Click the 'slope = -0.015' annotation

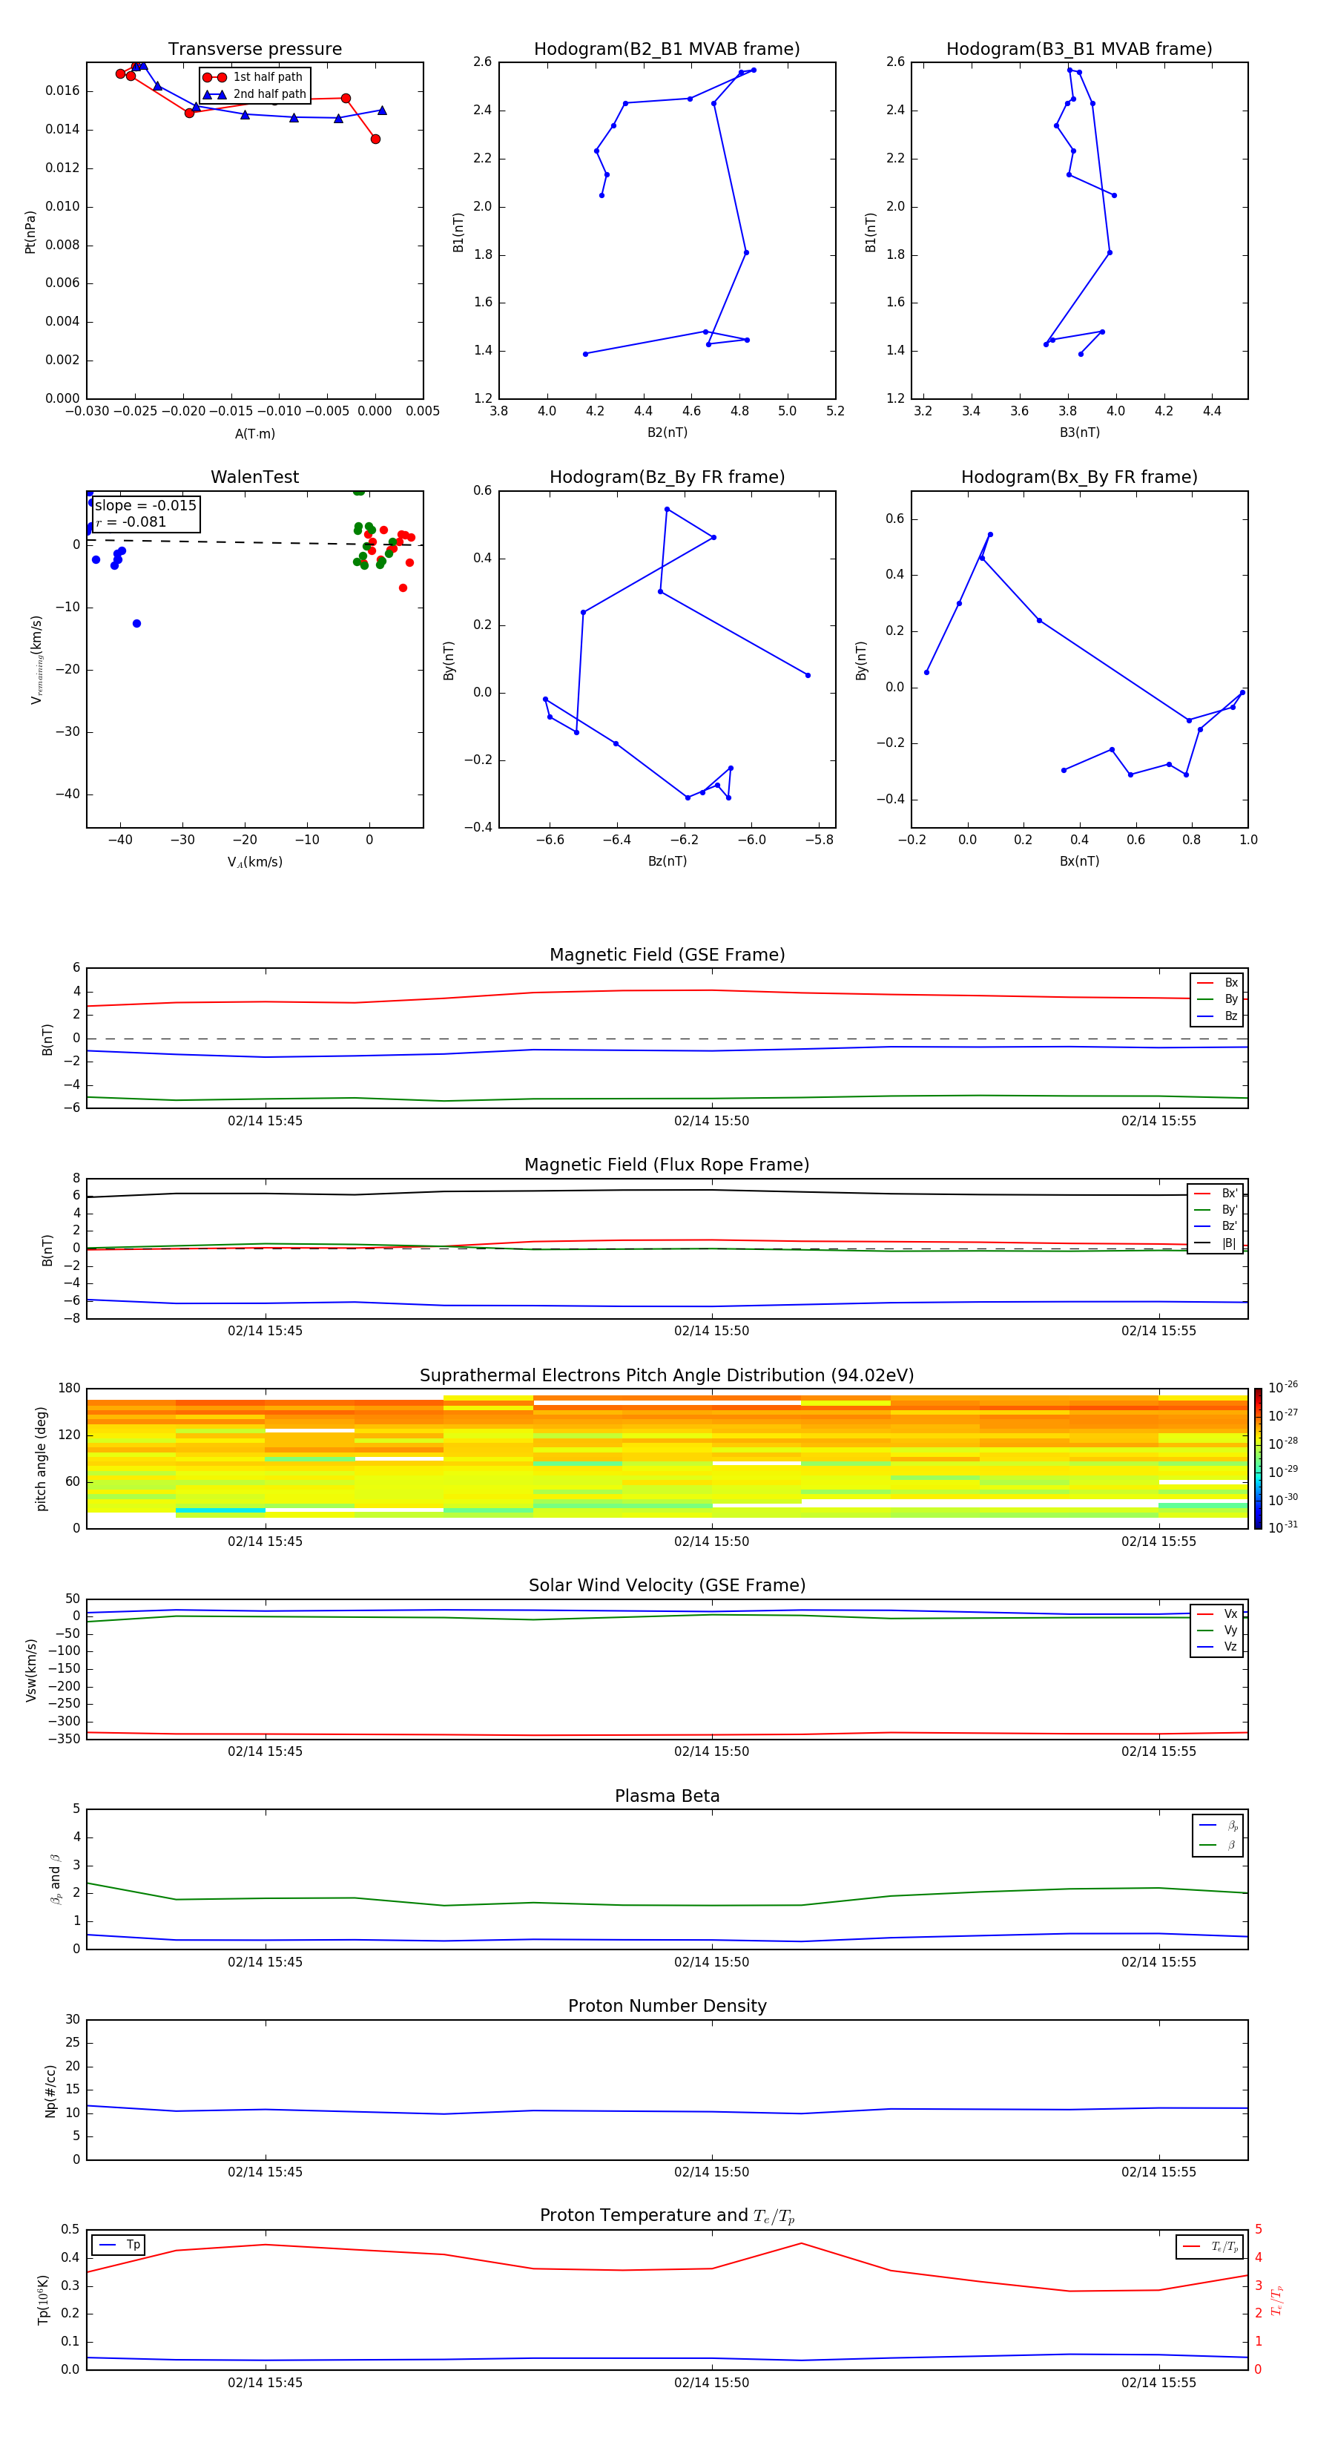tap(145, 506)
